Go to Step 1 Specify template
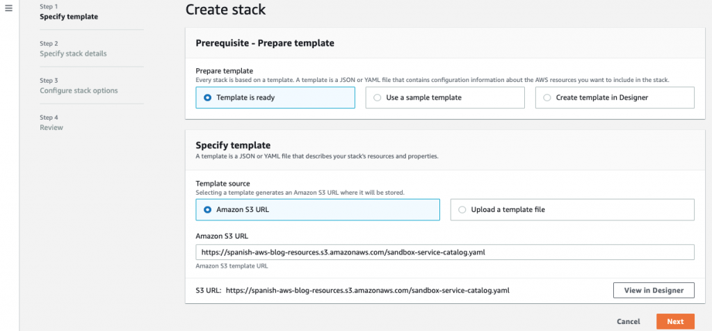 click(69, 17)
